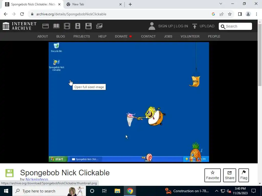262x196 pixels.
Task: Open the full sized screenshot image
Action: click(129, 102)
